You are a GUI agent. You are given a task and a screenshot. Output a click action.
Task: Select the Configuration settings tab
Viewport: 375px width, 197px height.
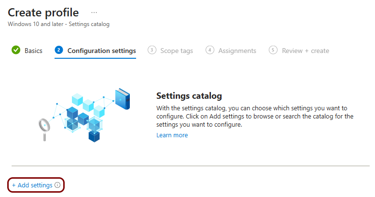coord(101,51)
